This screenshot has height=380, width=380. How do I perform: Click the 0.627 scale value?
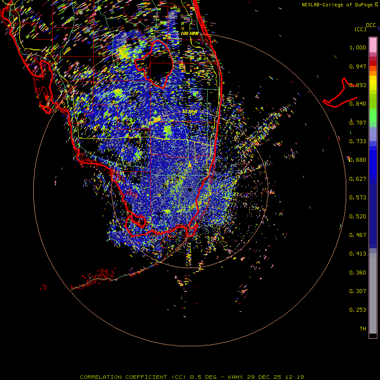pos(358,179)
